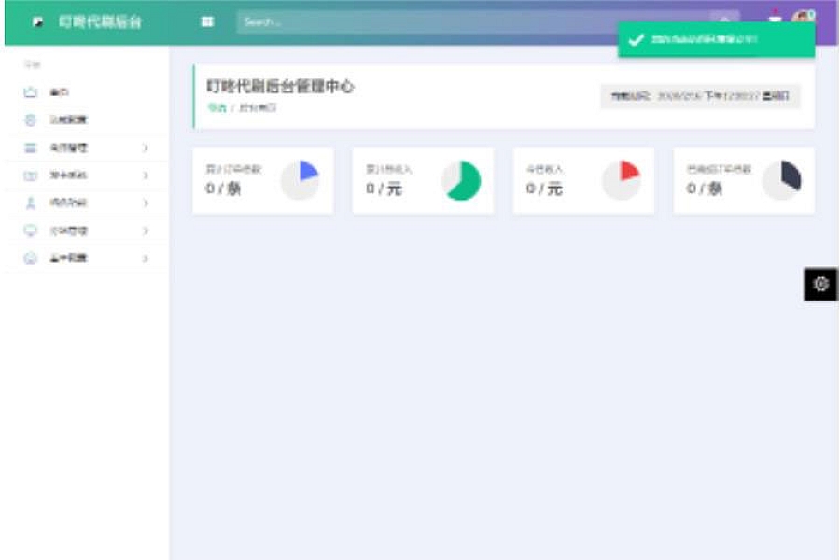Expand chevron of the person-icon sidebar row

pos(146,203)
